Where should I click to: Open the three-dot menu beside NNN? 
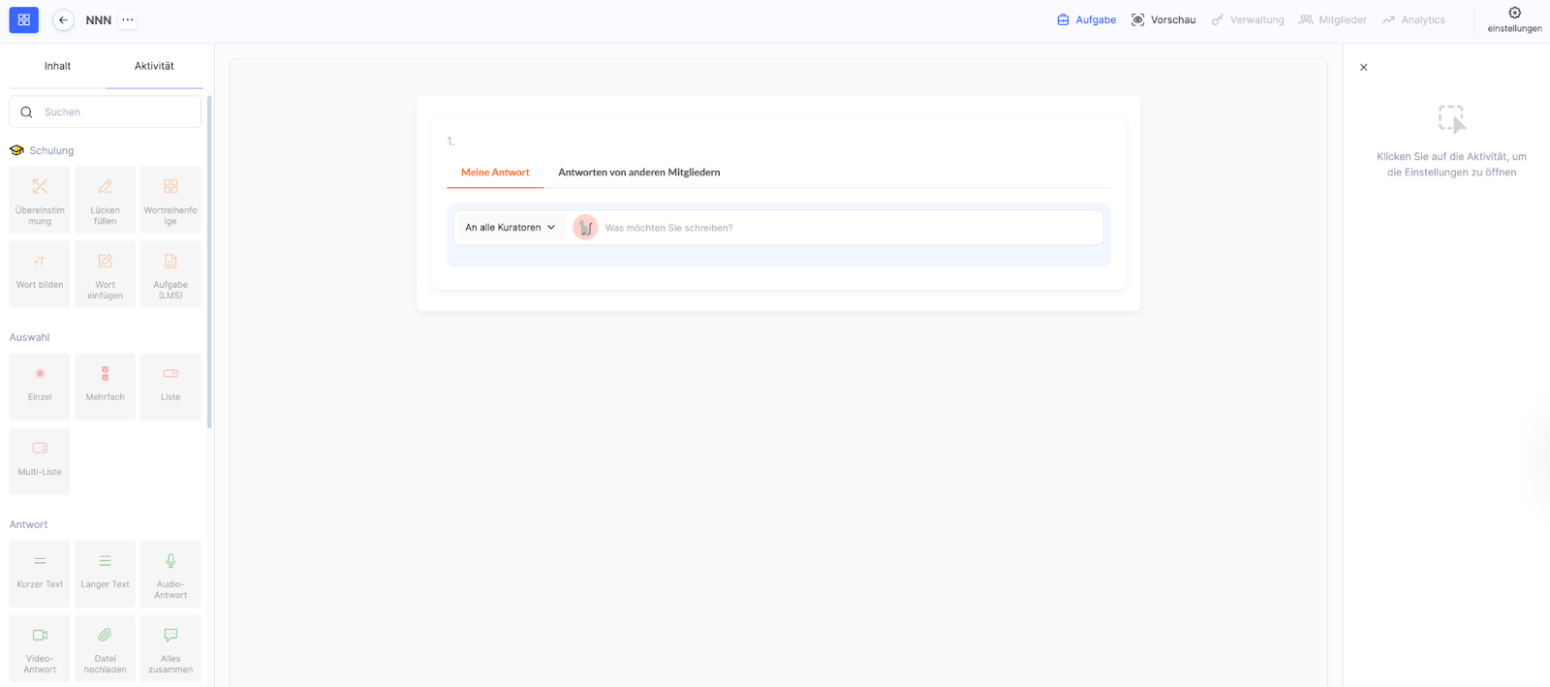coord(128,19)
